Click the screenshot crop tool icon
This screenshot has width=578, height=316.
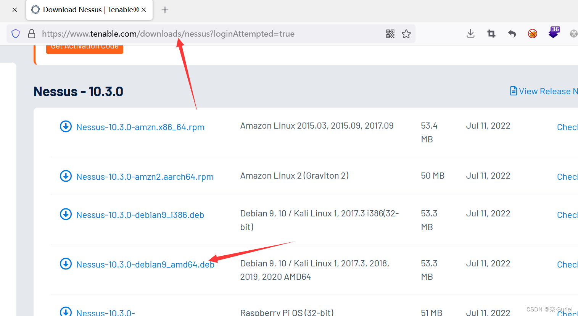click(491, 34)
